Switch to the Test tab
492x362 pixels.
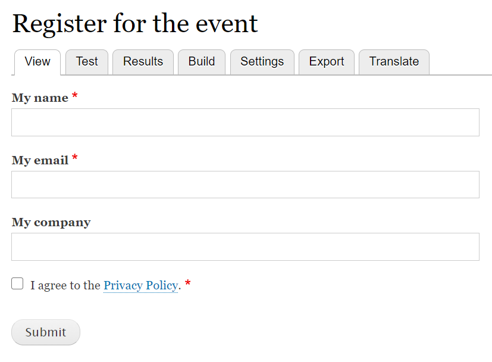click(x=87, y=61)
